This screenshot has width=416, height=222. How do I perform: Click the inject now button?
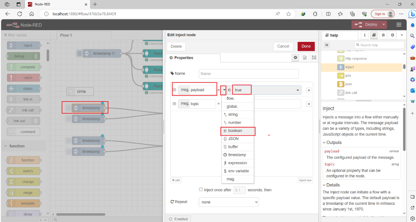click(x=305, y=180)
